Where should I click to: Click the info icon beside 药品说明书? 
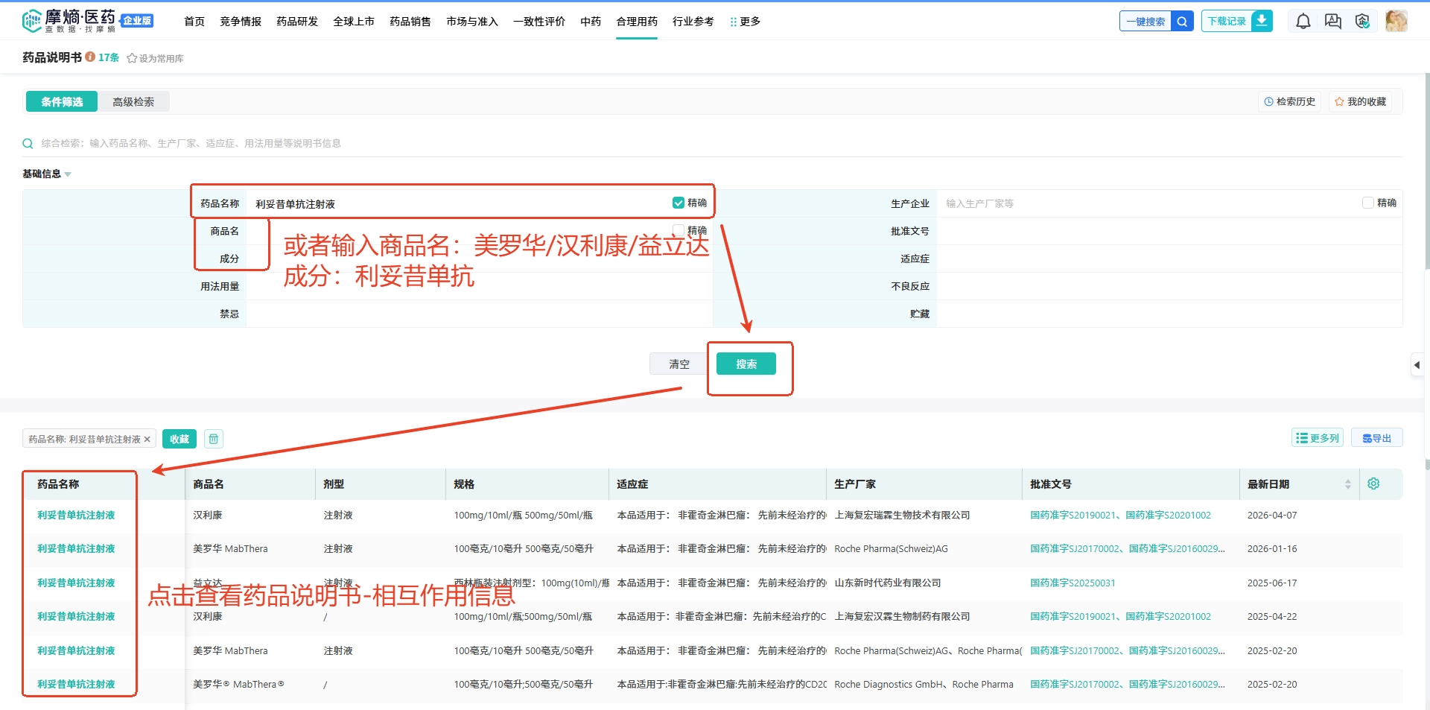90,57
